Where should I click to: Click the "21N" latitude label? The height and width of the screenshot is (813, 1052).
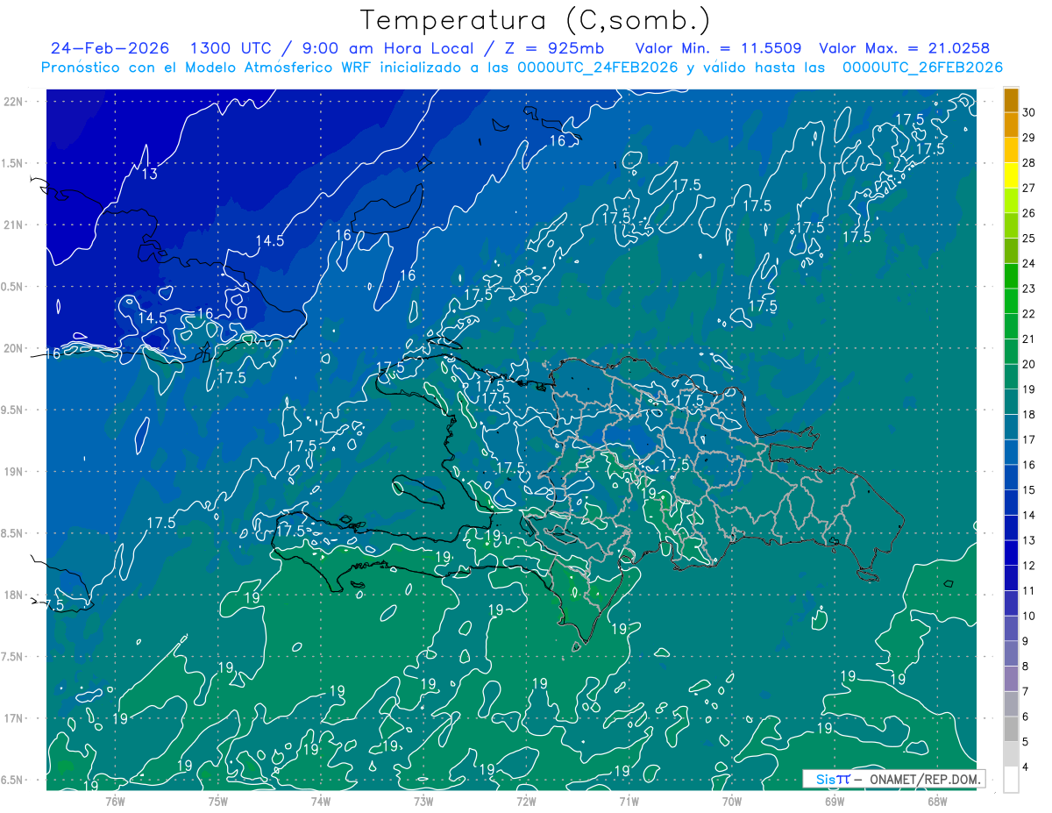pyautogui.click(x=13, y=225)
